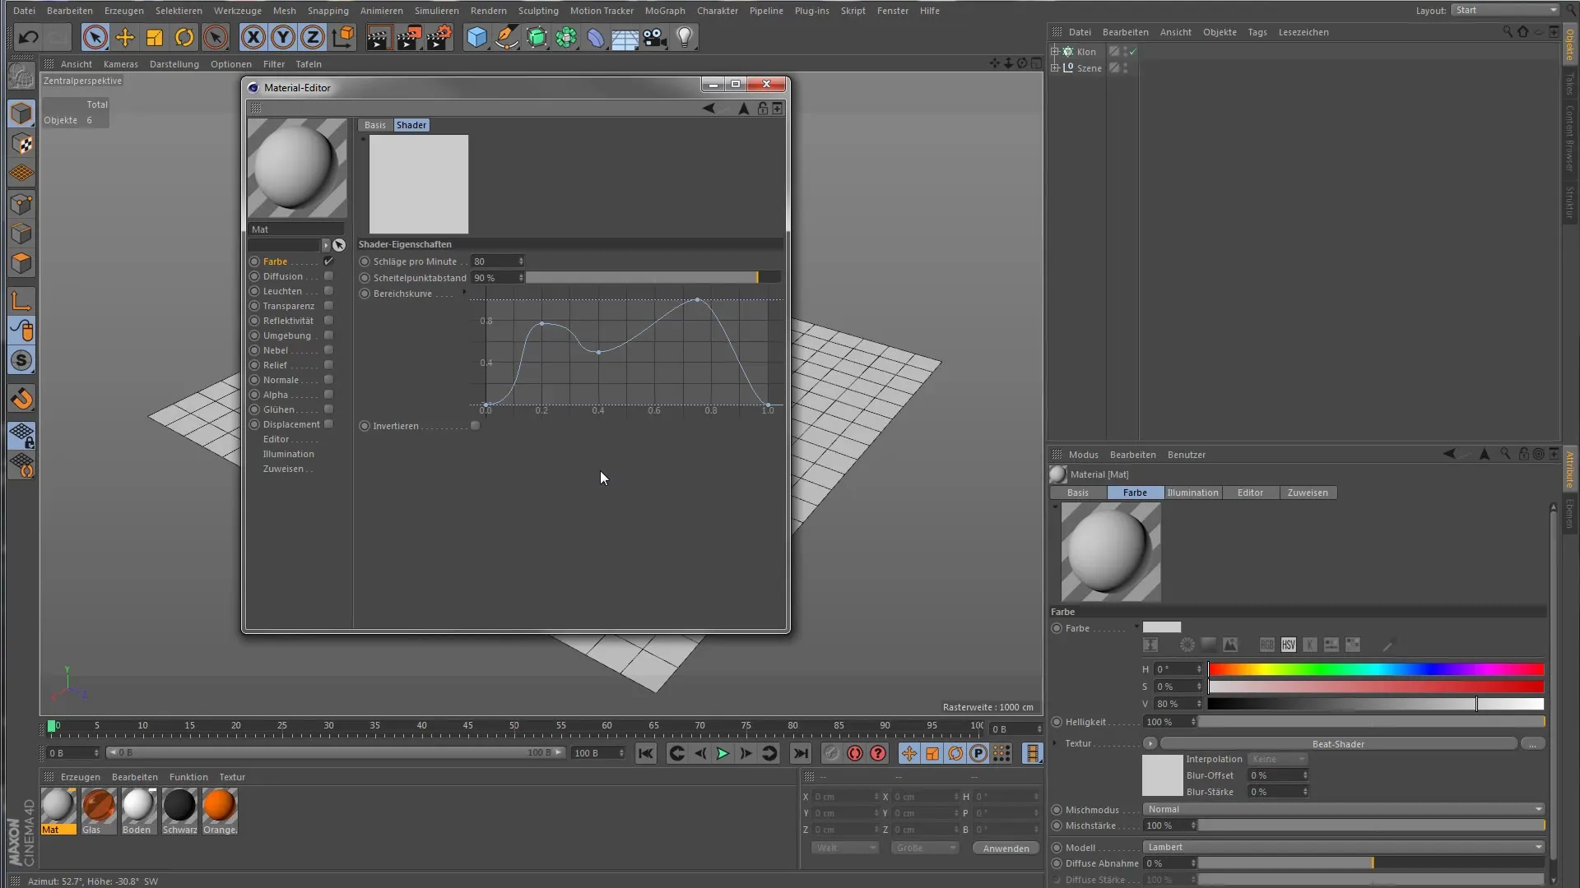Enable the Relief channel checkbox
The height and width of the screenshot is (888, 1580).
[x=328, y=365]
